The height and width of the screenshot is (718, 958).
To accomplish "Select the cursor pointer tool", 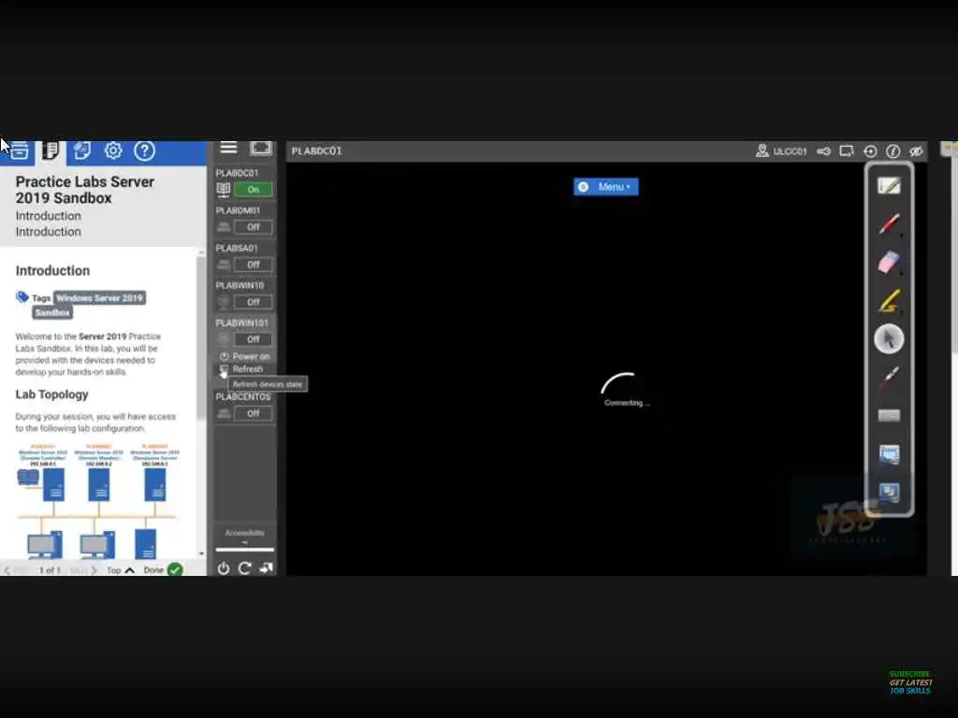I will pyautogui.click(x=889, y=338).
